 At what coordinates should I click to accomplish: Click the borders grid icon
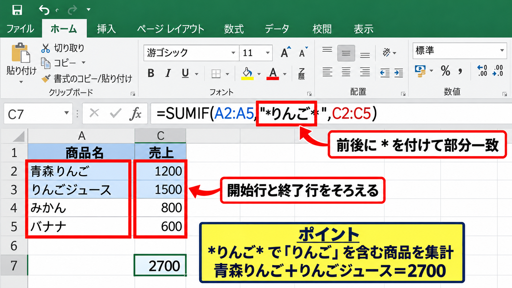(216, 73)
